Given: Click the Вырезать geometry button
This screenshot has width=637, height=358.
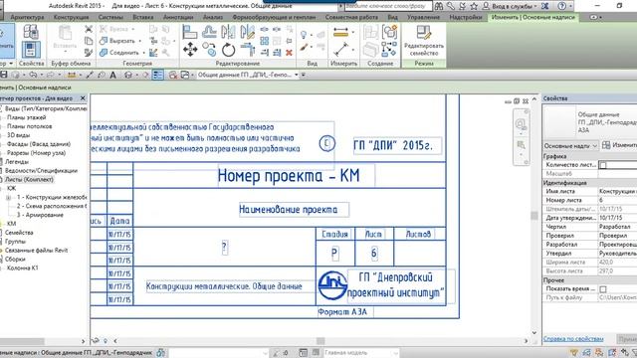Looking at the screenshot, I should click(117, 41).
